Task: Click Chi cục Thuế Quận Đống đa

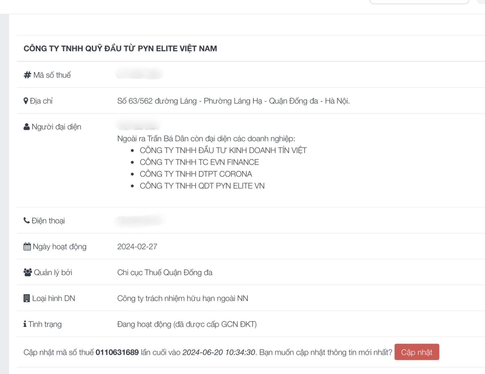Action: click(165, 272)
